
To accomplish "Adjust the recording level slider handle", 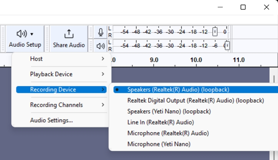I will pyautogui.click(x=215, y=32).
